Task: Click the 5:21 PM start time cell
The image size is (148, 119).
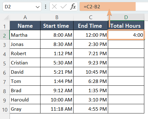Action: [57, 72]
